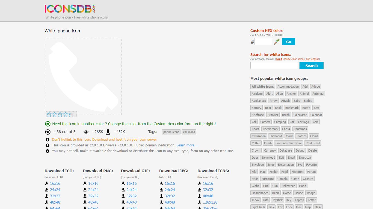Open the Antenna icon group
The height and width of the screenshot is (209, 373).
coord(318,94)
